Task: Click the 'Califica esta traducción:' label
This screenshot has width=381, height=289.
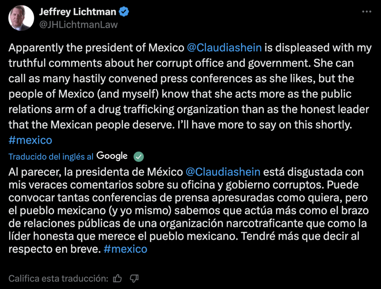Action: (x=58, y=278)
